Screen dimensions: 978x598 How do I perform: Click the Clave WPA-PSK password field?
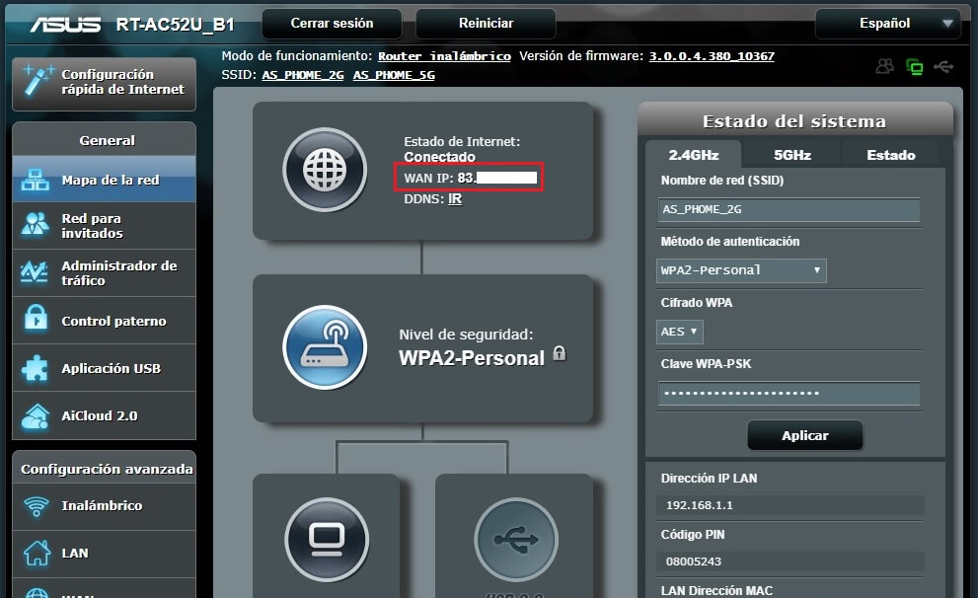tap(789, 394)
